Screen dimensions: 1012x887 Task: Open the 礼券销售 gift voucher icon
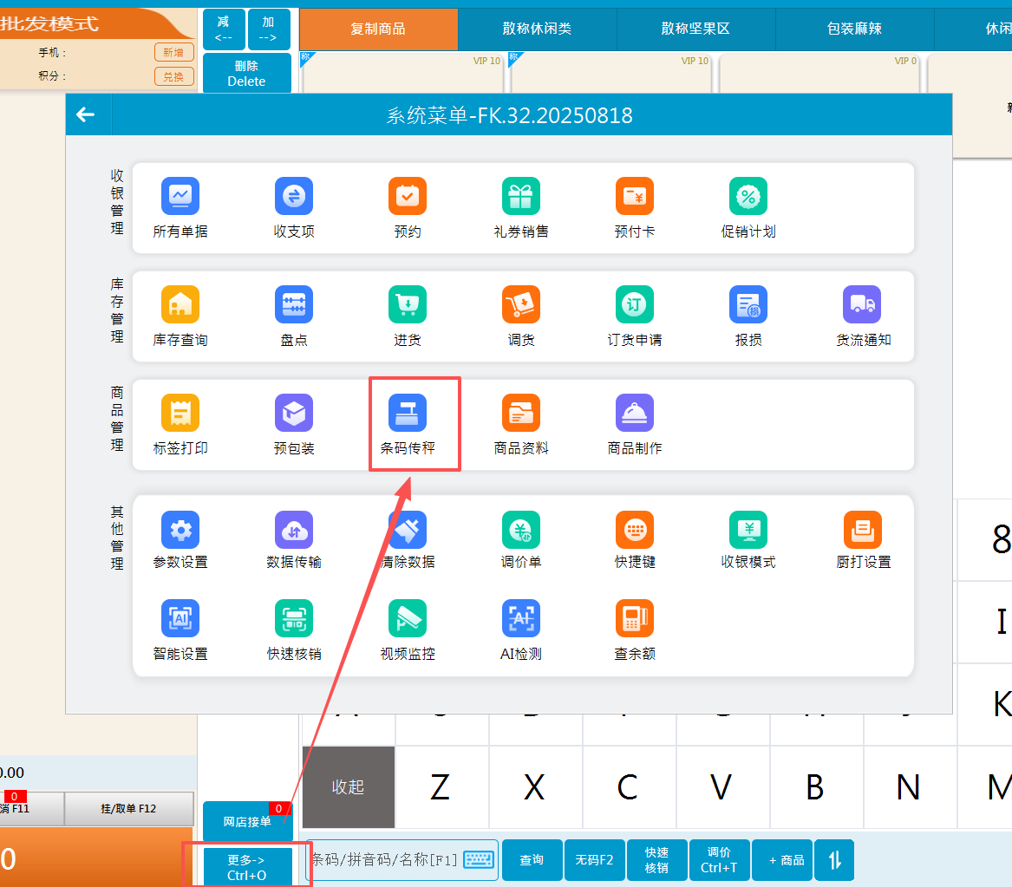point(521,197)
